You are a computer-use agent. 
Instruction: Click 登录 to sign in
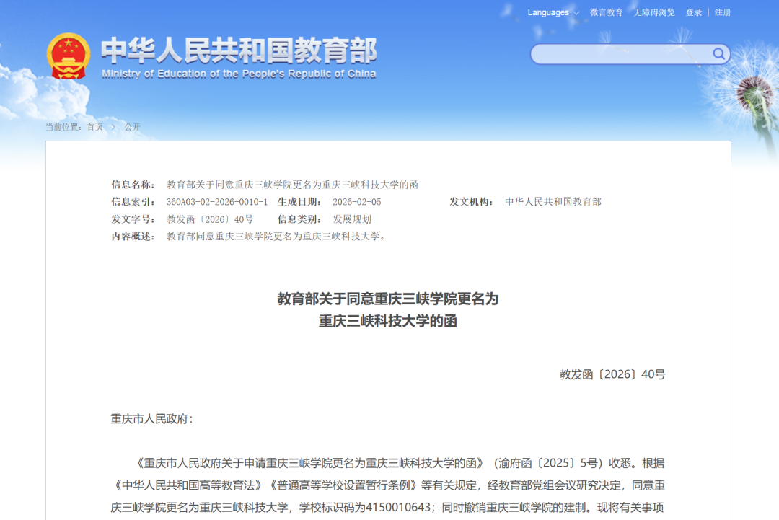click(693, 12)
